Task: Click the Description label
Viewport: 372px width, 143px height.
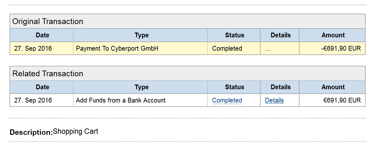Action: [x=31, y=132]
